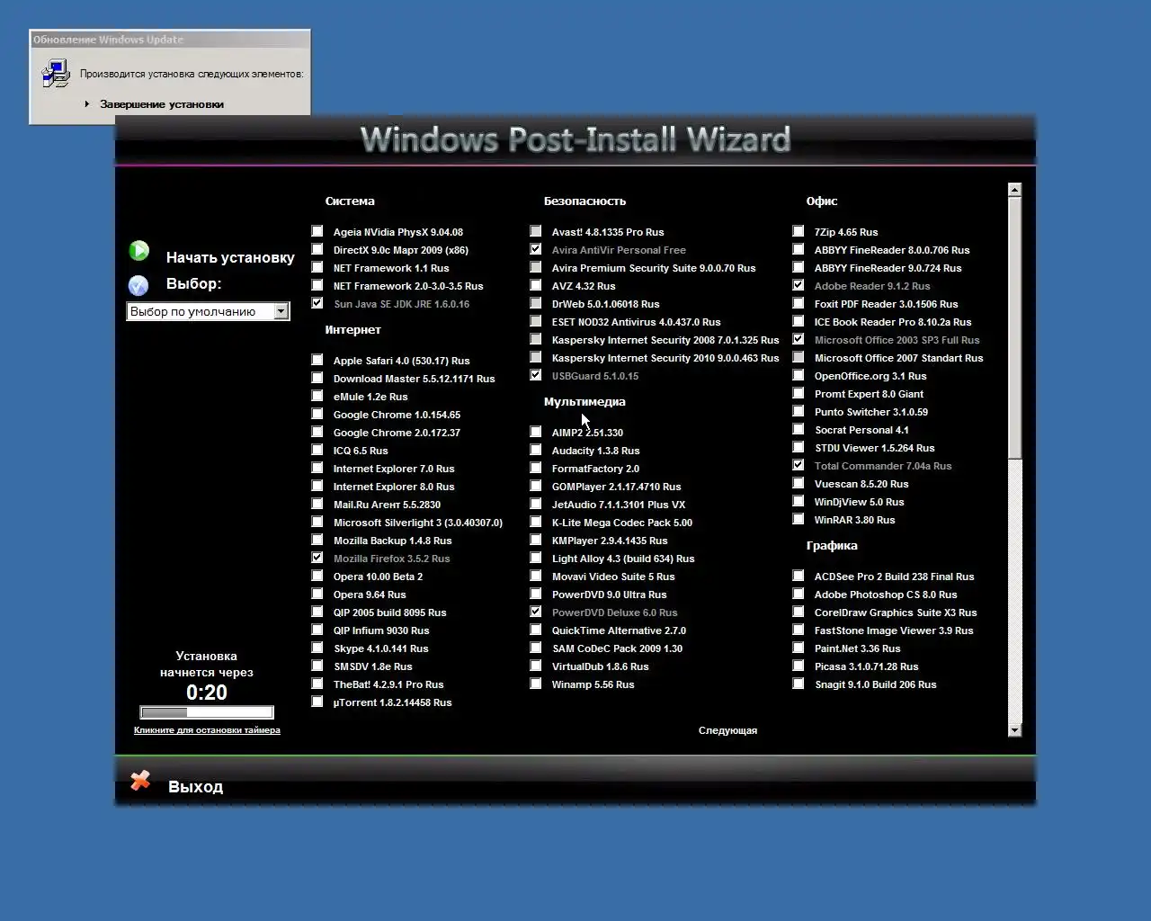Check ICQ 6.5 Rus
Image resolution: width=1151 pixels, height=921 pixels.
(317, 450)
